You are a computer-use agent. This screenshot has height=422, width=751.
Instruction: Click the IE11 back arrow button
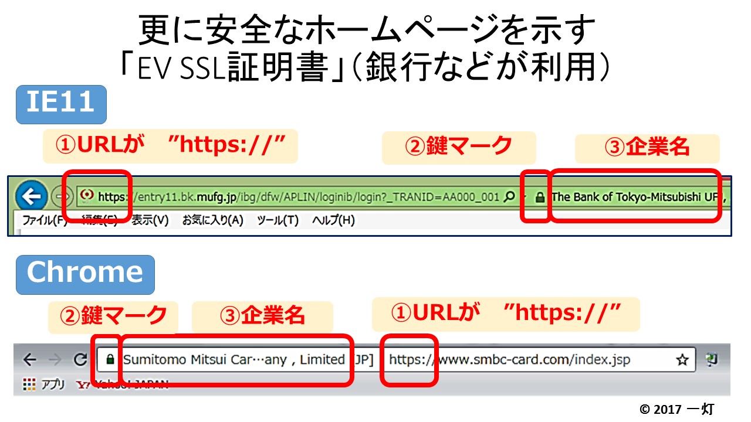[x=31, y=196]
